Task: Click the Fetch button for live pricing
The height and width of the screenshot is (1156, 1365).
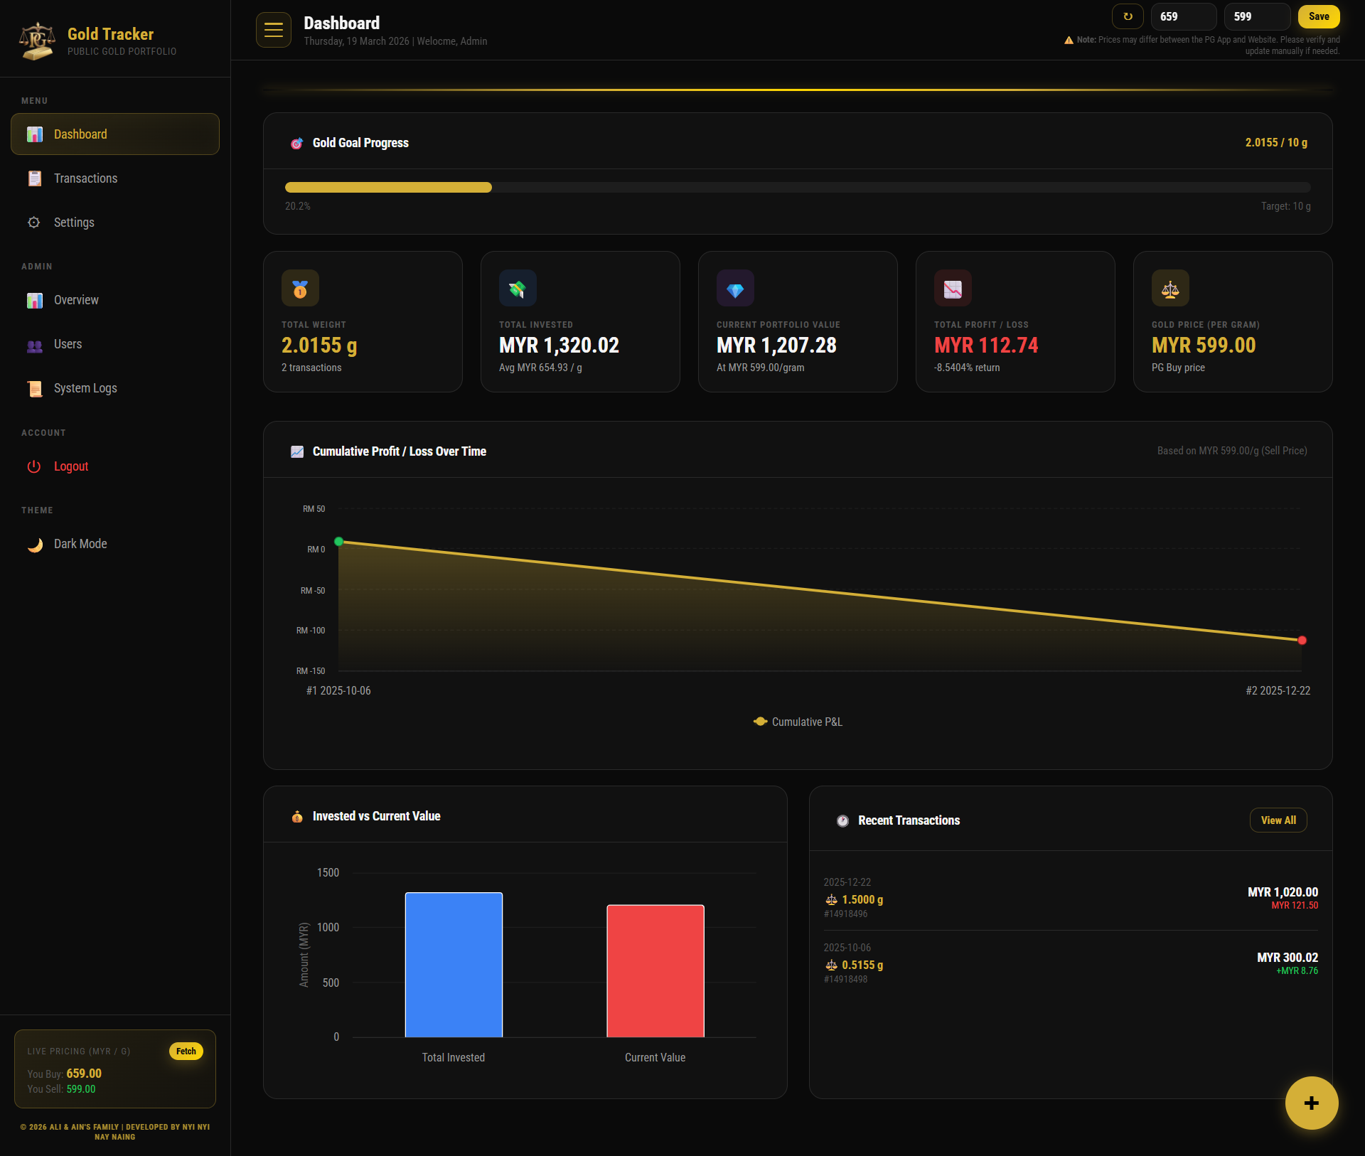Action: click(x=186, y=1051)
